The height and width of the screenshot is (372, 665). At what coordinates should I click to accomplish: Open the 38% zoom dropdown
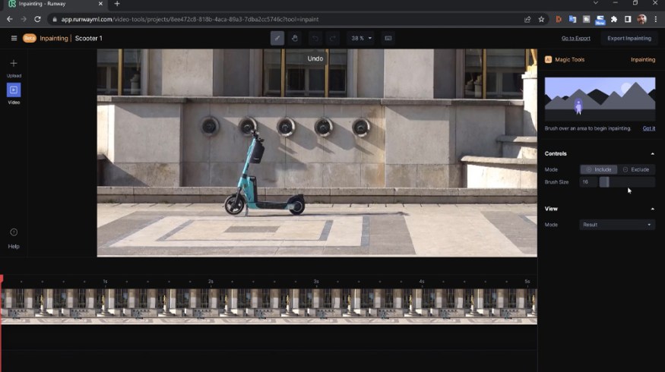pyautogui.click(x=360, y=38)
